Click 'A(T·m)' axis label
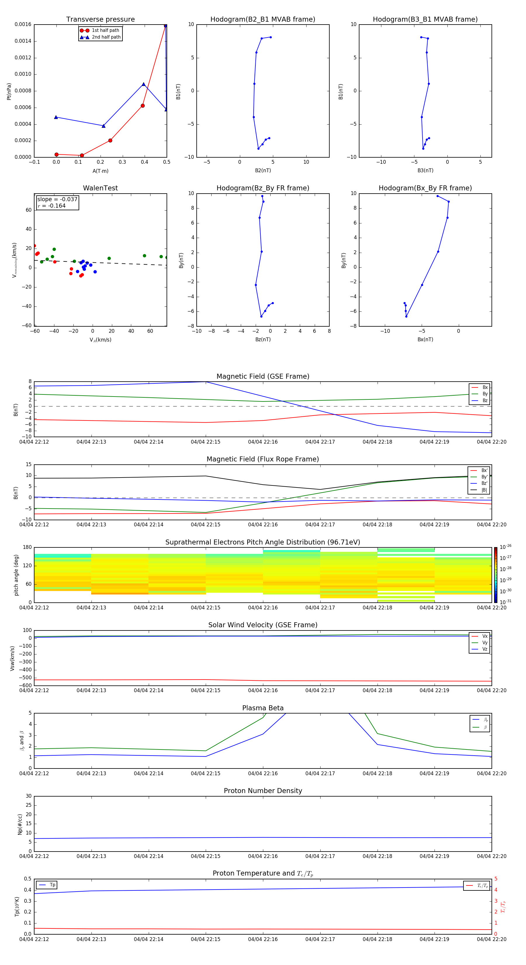 100,171
